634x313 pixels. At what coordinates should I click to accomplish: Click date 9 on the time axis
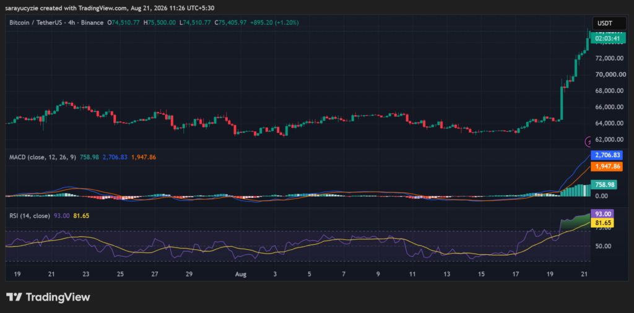tap(378, 274)
